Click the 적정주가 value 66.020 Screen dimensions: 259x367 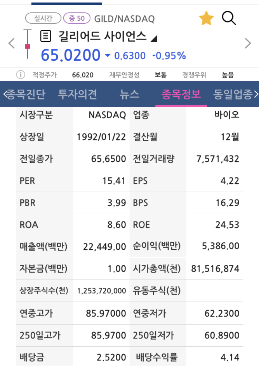point(83,75)
